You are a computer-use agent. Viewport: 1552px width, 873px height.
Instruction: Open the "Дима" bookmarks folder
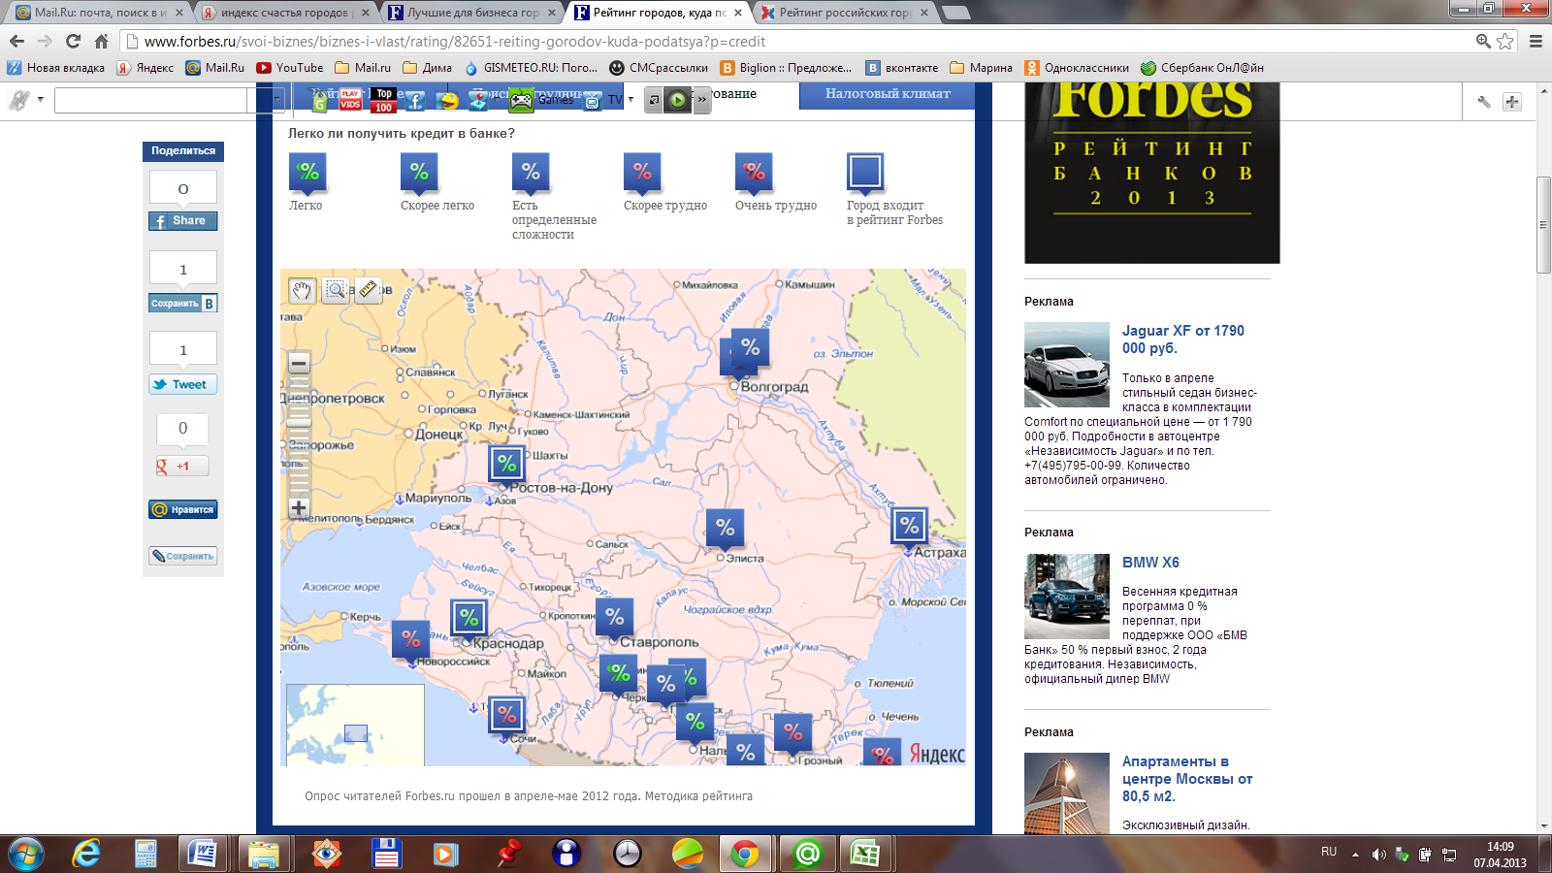pyautogui.click(x=427, y=68)
